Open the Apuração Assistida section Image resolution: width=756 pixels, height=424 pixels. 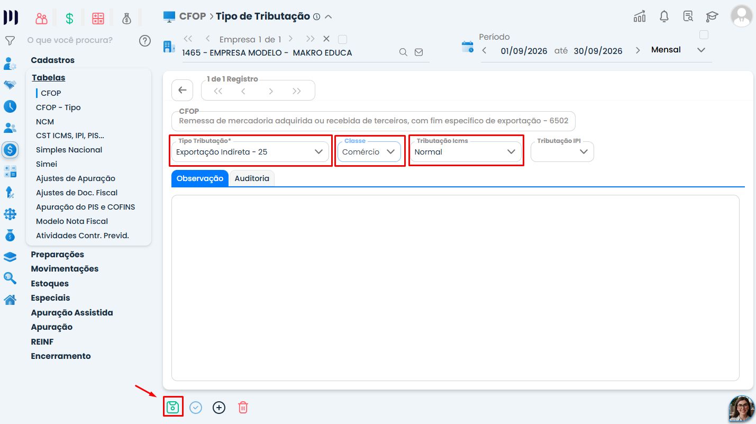(72, 312)
